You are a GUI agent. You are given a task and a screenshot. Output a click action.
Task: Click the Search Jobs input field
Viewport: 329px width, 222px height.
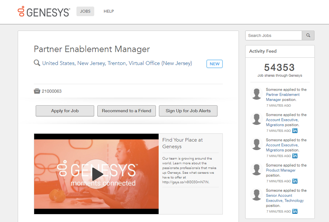(273, 35)
